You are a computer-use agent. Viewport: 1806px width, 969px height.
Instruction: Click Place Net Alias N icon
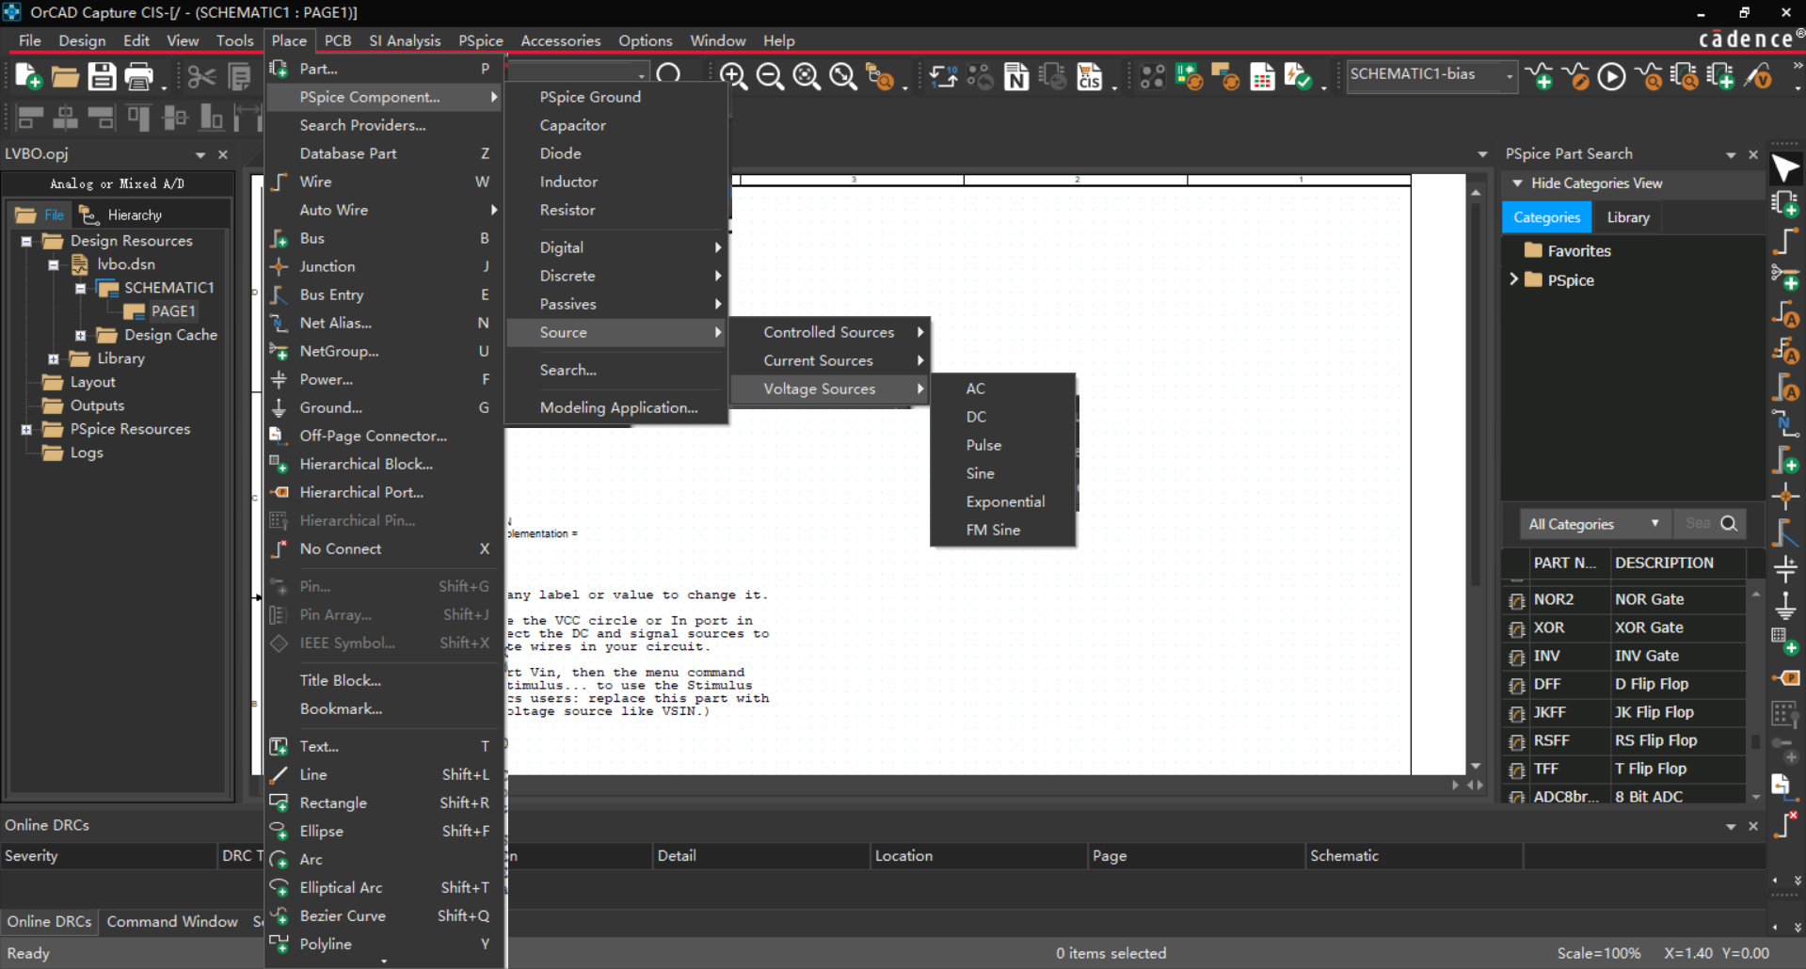tap(1785, 423)
